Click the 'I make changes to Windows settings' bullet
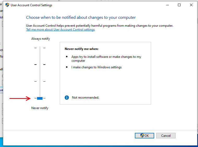 click(x=97, y=67)
